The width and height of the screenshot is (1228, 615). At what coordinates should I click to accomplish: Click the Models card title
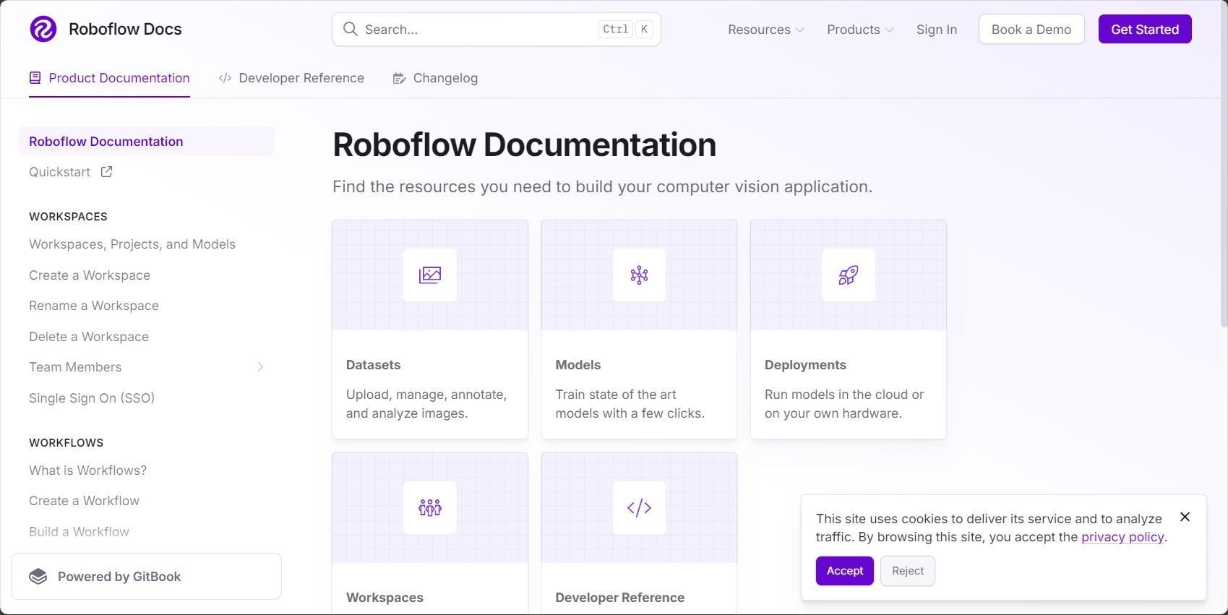pyautogui.click(x=578, y=365)
